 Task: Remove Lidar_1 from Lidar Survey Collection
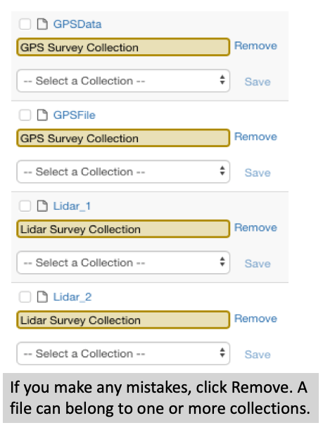coord(255,227)
